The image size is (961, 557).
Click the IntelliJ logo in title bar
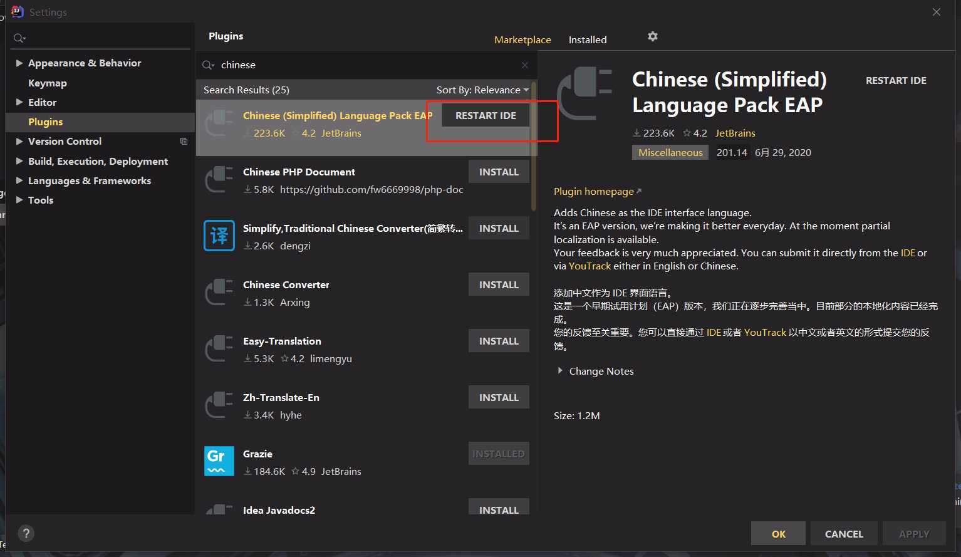point(18,12)
